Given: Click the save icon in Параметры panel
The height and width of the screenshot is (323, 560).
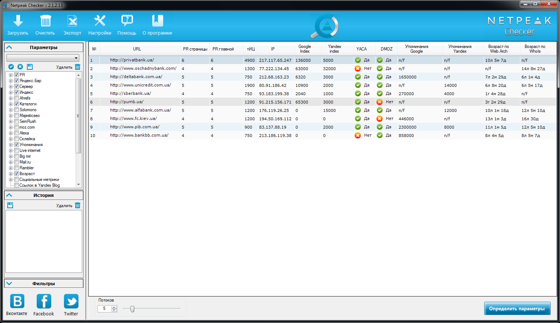Looking at the screenshot, I should click(30, 66).
